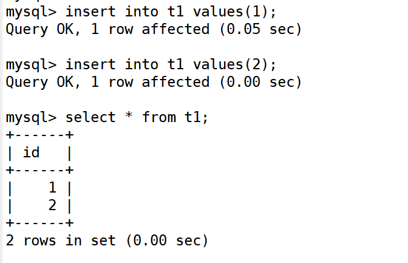
Task: Click the separator line below id header
Action: pyautogui.click(x=40, y=170)
